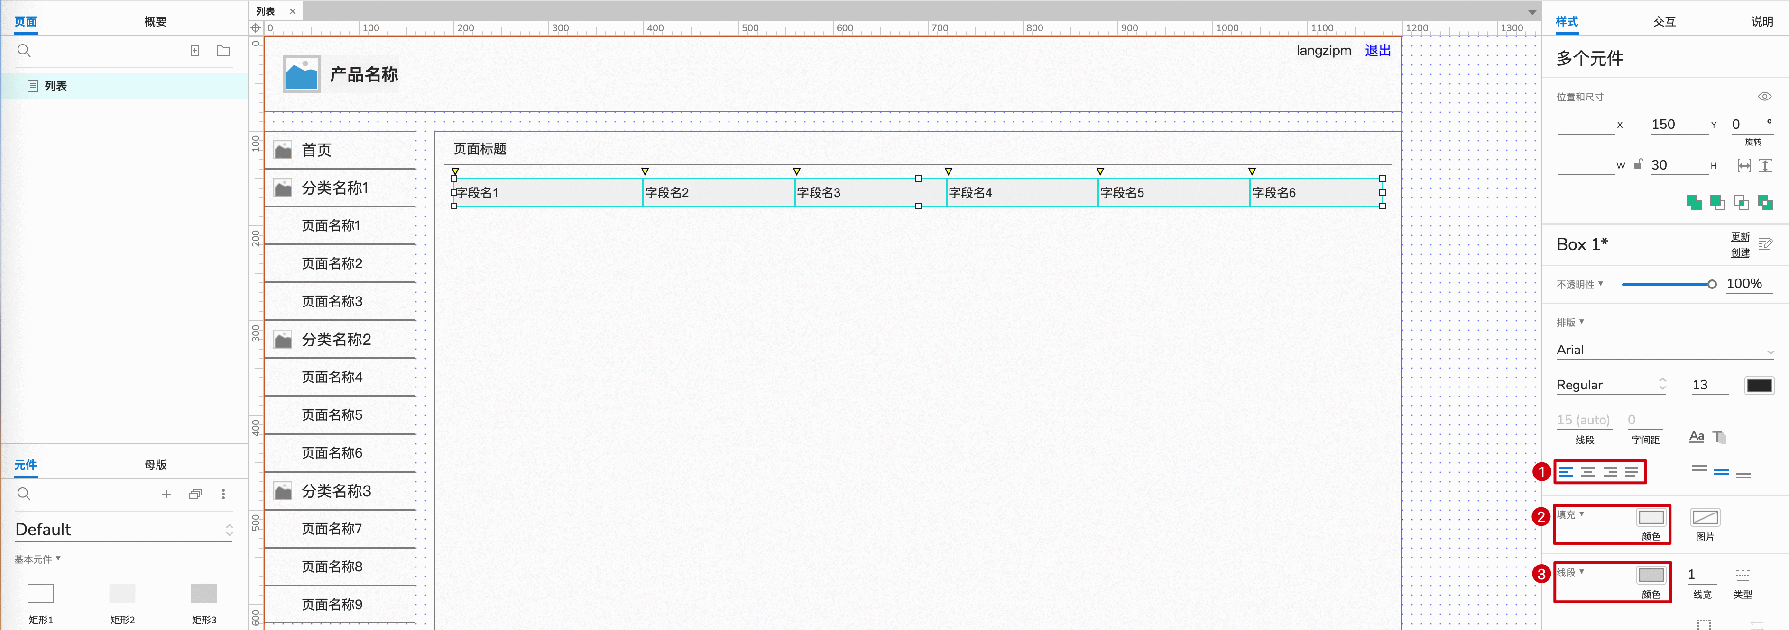Fit height to content icon
This screenshot has height=630, width=1789.
click(x=1765, y=165)
